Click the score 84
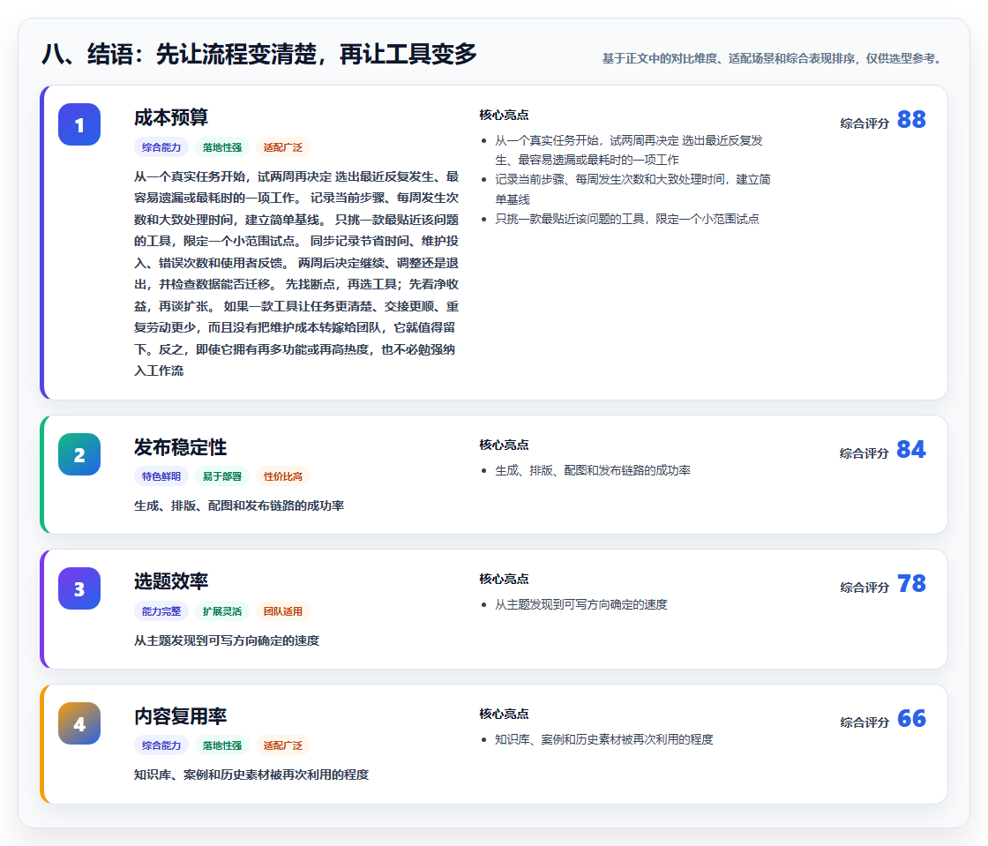Screen dimensions: 988x846 coord(911,449)
